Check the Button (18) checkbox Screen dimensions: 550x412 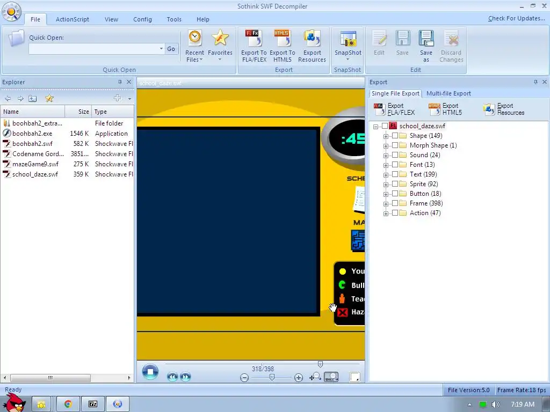pos(395,193)
